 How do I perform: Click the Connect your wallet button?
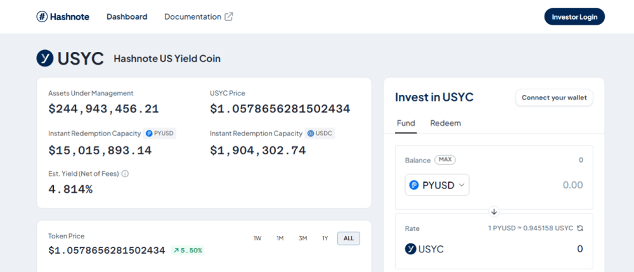[554, 97]
